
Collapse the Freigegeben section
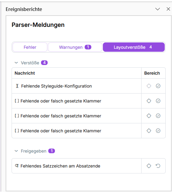[16, 151]
